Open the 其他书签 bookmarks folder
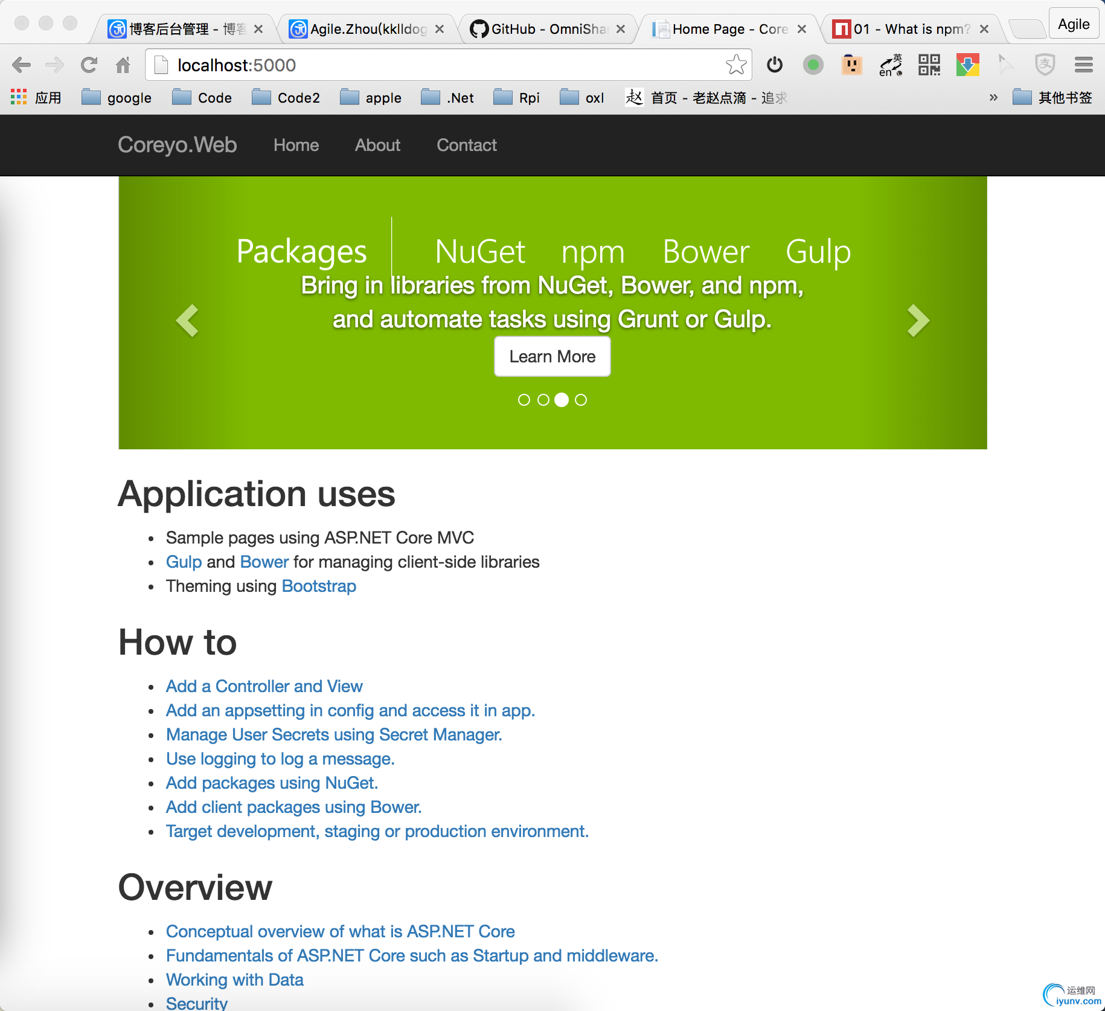This screenshot has width=1105, height=1011. 1052,97
